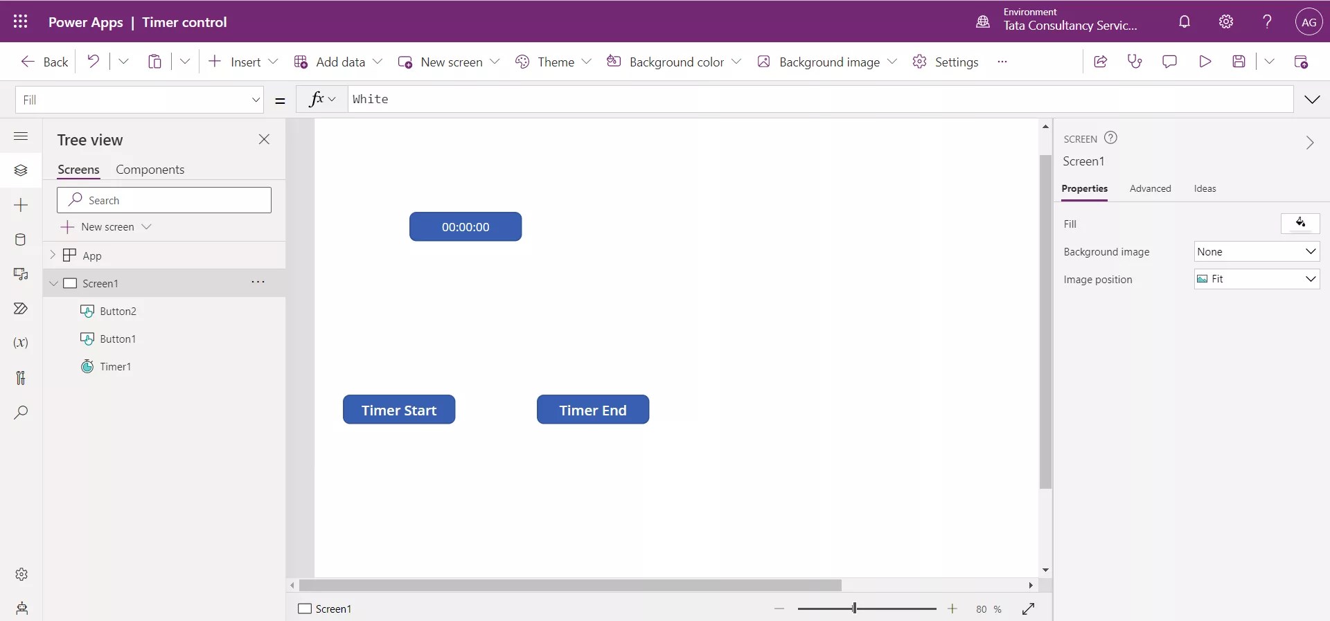Open the Insert menu
The image size is (1330, 621).
[243, 62]
